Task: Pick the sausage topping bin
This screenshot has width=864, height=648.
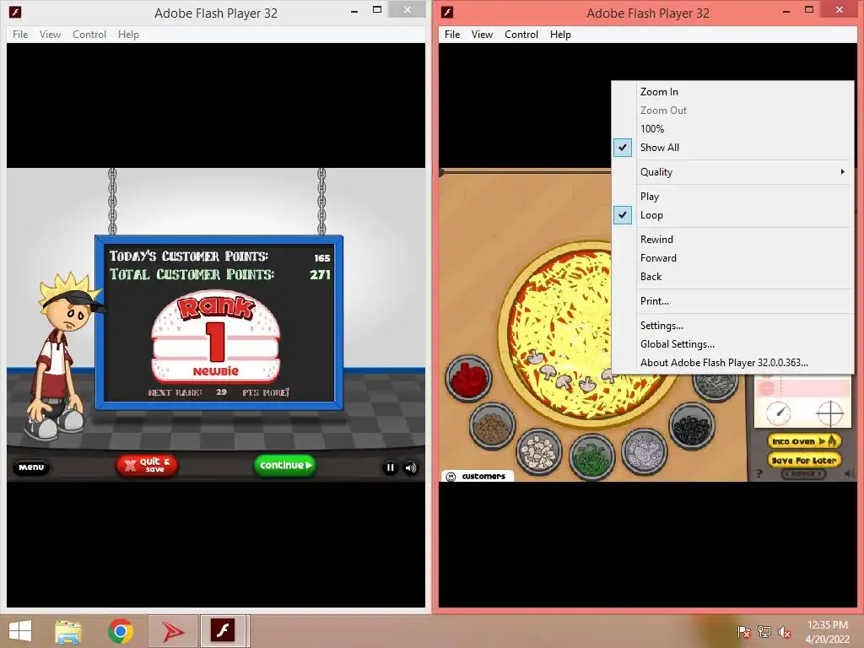Action: pos(492,426)
